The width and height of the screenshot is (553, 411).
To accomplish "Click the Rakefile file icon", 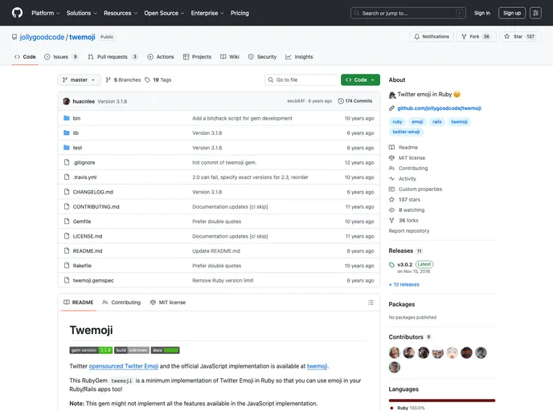I will pyautogui.click(x=66, y=266).
